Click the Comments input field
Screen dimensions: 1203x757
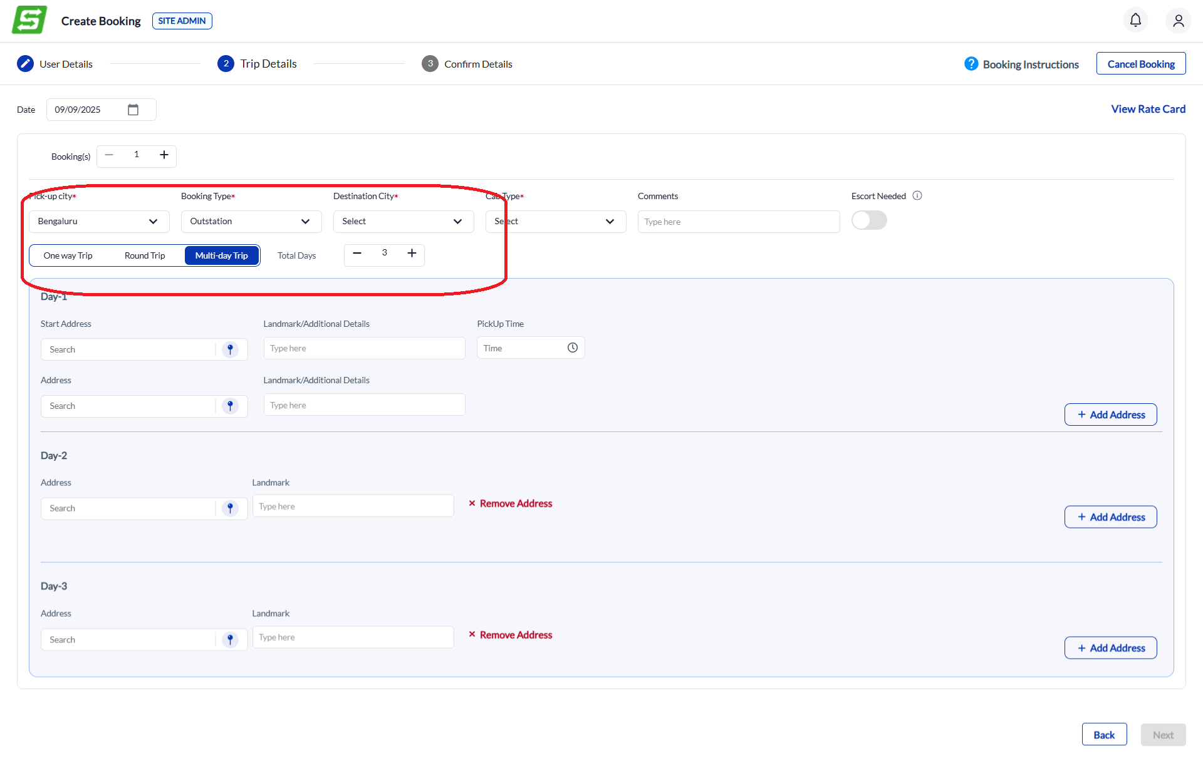click(738, 222)
